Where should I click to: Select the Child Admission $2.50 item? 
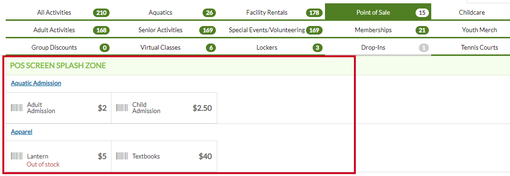[164, 108]
